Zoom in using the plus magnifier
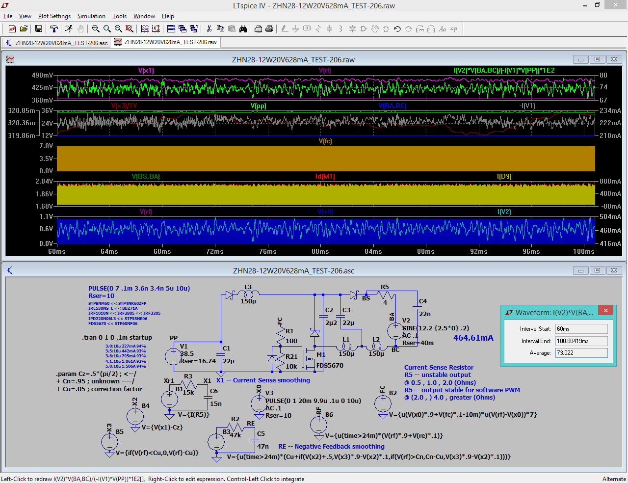 click(x=96, y=29)
